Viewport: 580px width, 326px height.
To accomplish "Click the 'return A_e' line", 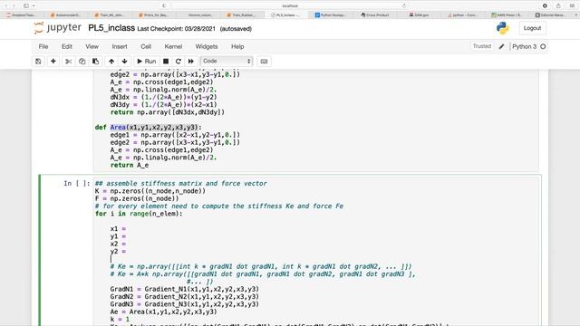I will click(130, 165).
